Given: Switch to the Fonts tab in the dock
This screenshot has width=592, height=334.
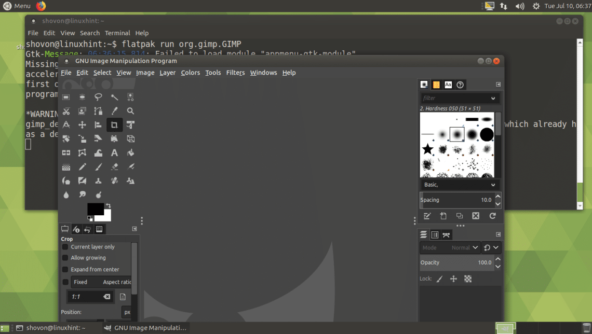Looking at the screenshot, I should [x=448, y=85].
